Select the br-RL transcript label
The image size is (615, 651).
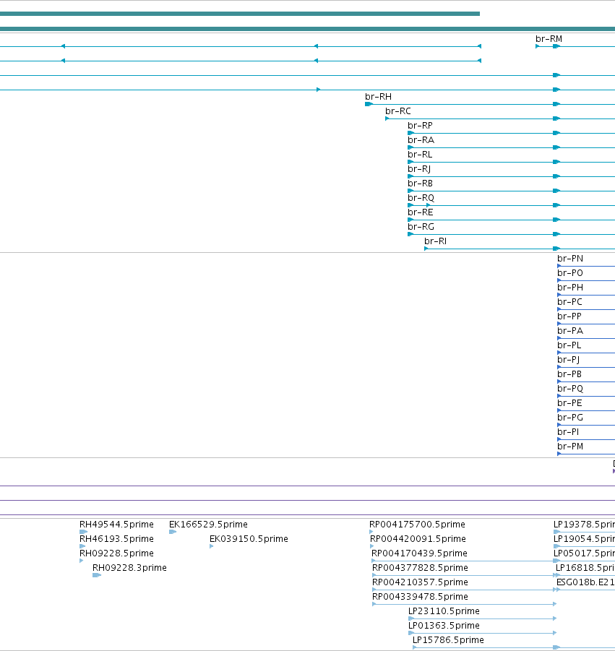[x=420, y=155]
